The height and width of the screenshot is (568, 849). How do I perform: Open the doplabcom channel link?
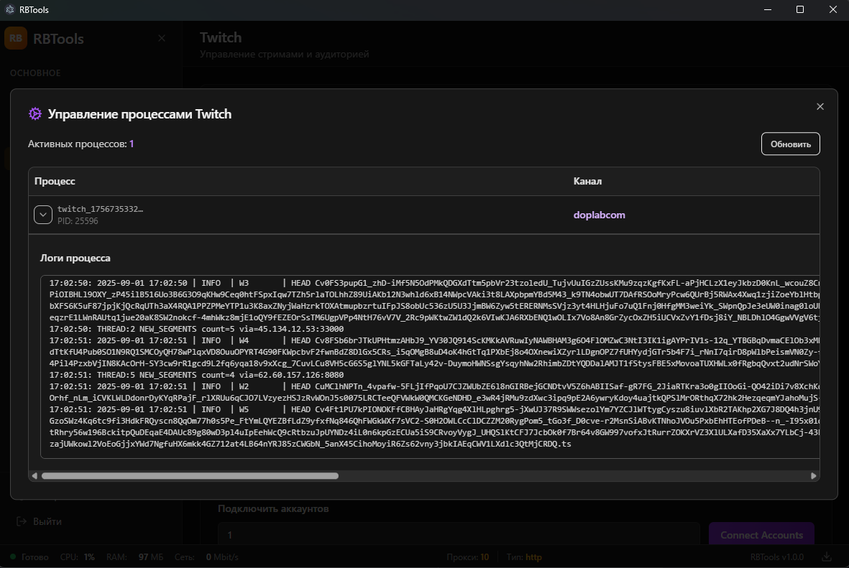pos(599,215)
